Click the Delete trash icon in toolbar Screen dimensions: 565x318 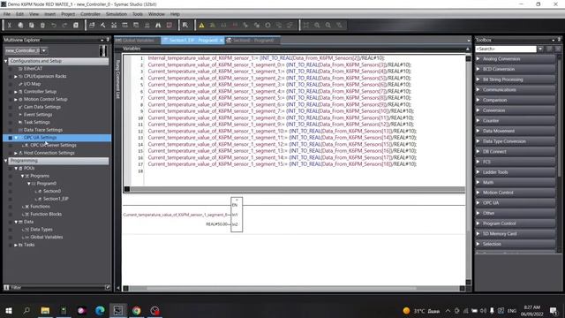pyautogui.click(x=42, y=26)
